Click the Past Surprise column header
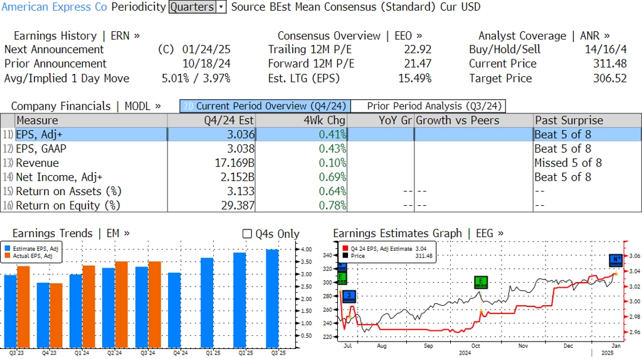 pos(587,121)
